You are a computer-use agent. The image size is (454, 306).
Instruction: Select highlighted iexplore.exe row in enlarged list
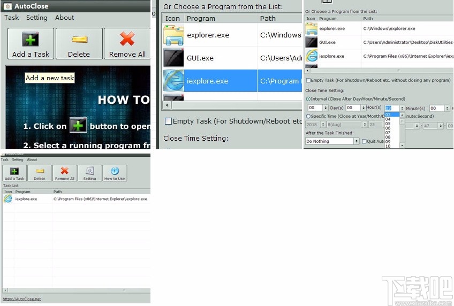[232, 81]
